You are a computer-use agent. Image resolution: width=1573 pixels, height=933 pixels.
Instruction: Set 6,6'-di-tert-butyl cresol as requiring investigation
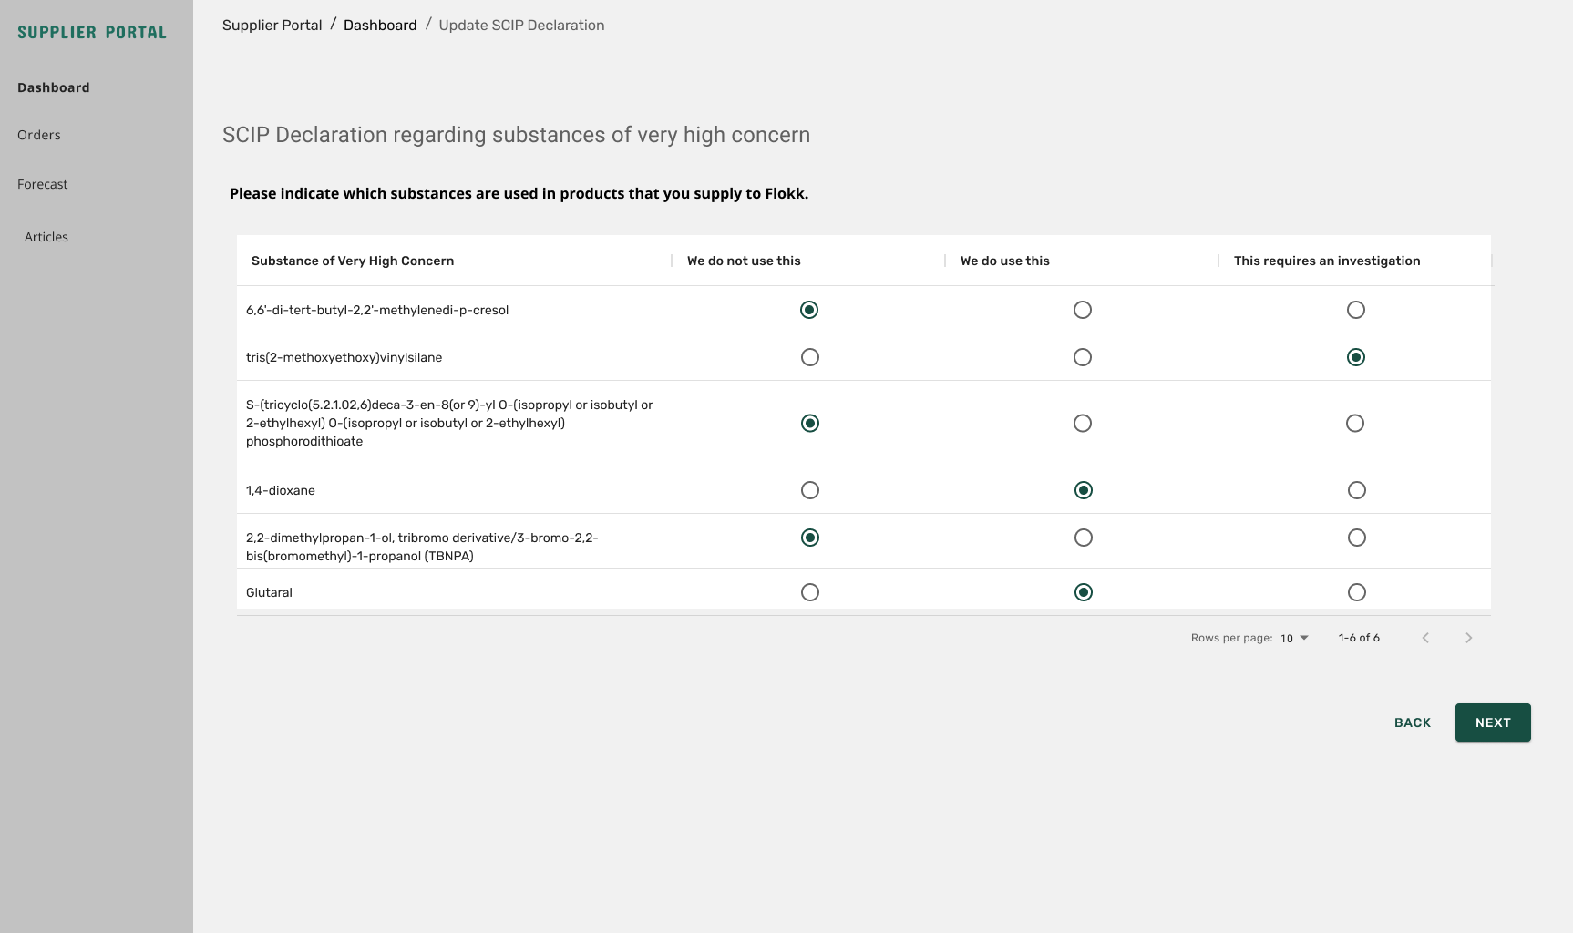(x=1355, y=310)
